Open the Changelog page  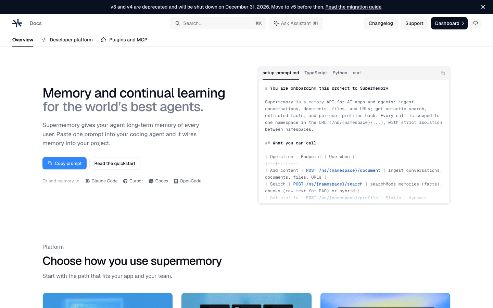(381, 23)
